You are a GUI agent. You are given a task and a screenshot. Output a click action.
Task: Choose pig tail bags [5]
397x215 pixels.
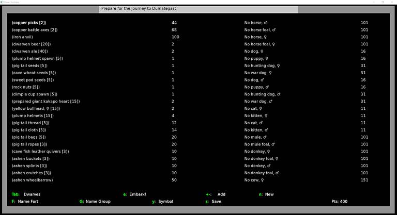(x=28, y=137)
